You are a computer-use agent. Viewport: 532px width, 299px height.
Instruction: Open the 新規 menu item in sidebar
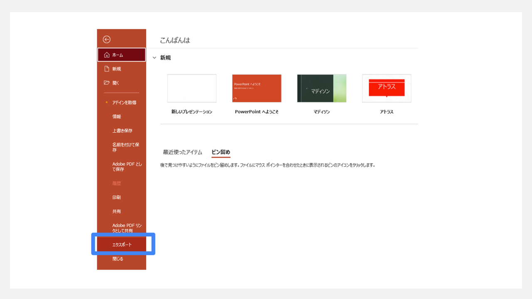point(121,69)
